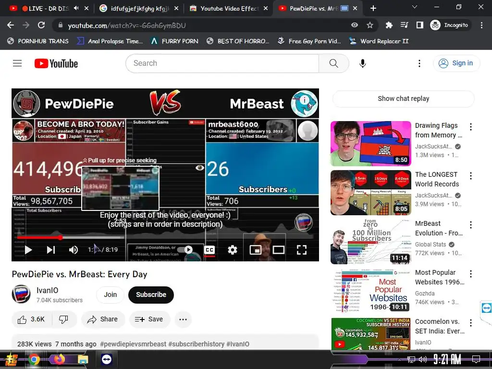Go to the YouTube home logo
492x369 pixels.
pyautogui.click(x=56, y=63)
